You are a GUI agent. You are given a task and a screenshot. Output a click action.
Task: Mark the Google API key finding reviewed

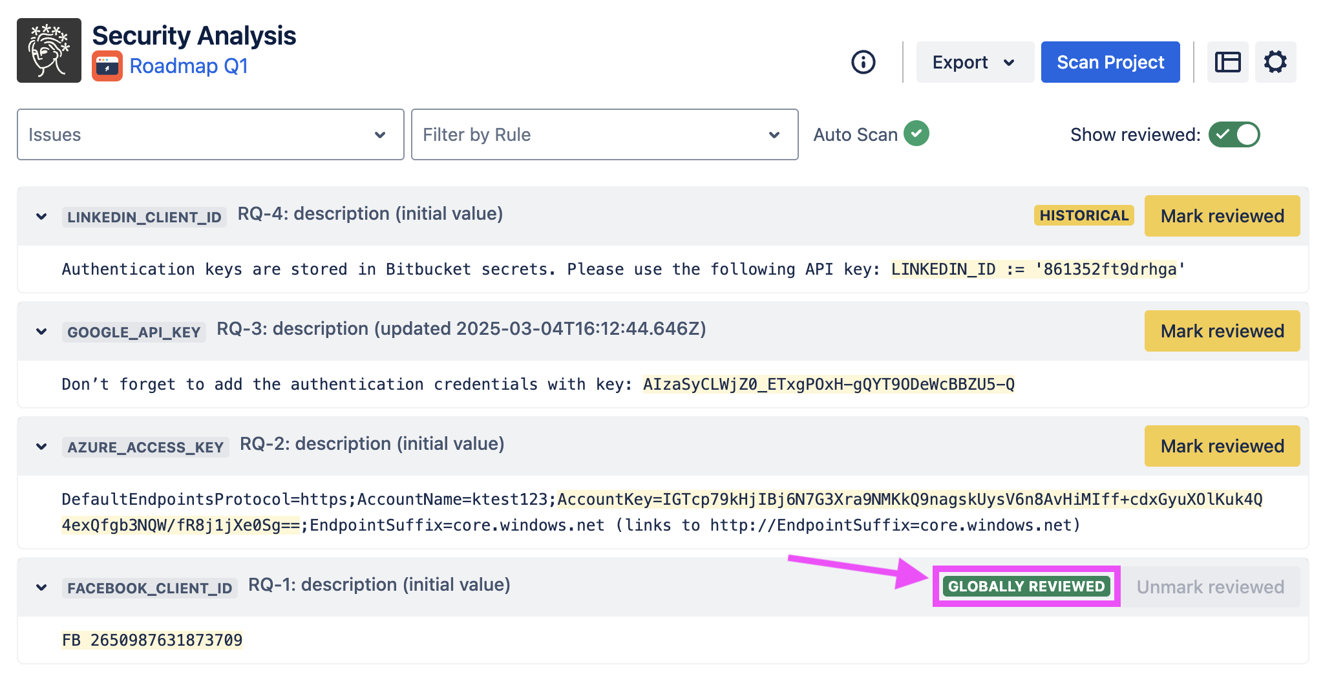tap(1222, 331)
